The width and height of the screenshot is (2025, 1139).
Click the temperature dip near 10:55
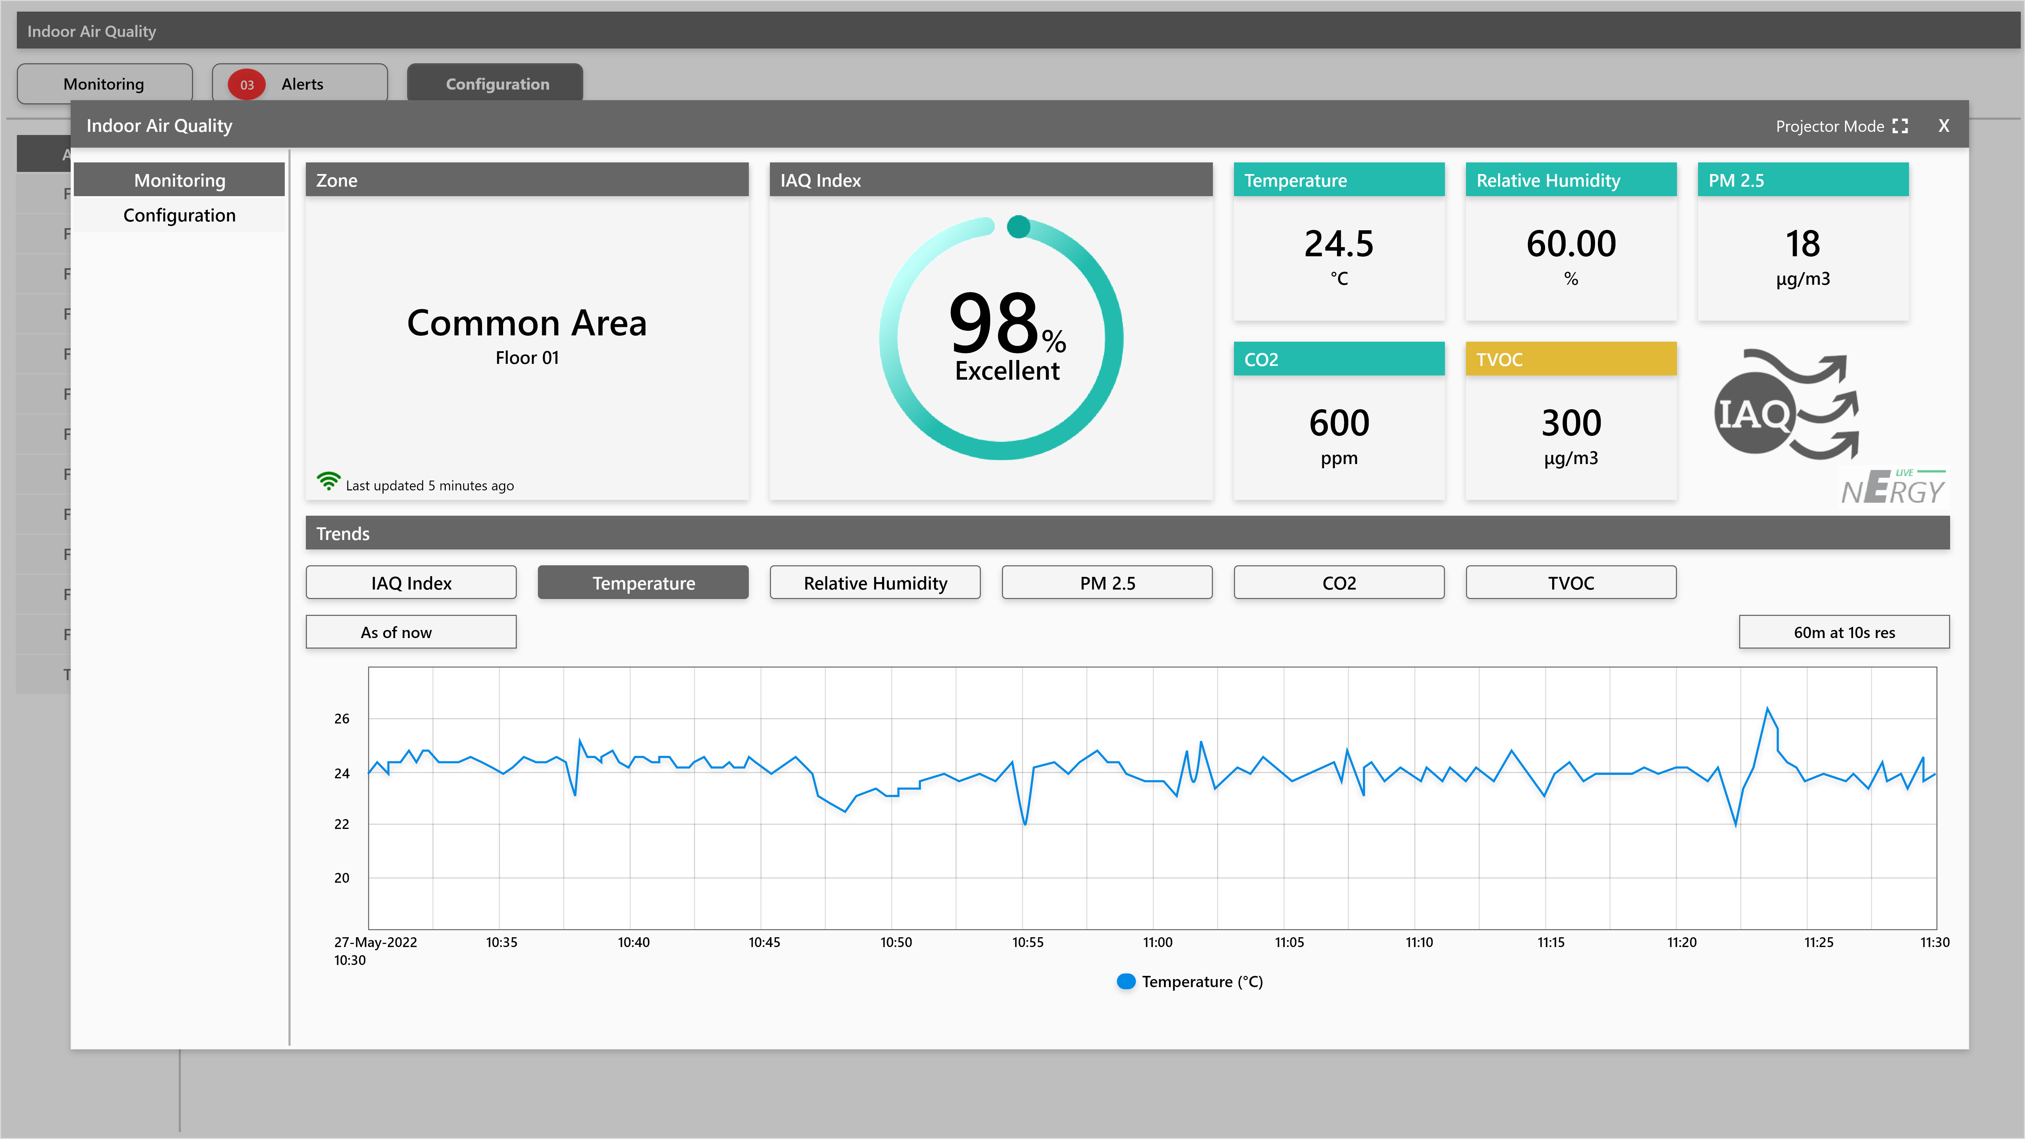[1025, 823]
